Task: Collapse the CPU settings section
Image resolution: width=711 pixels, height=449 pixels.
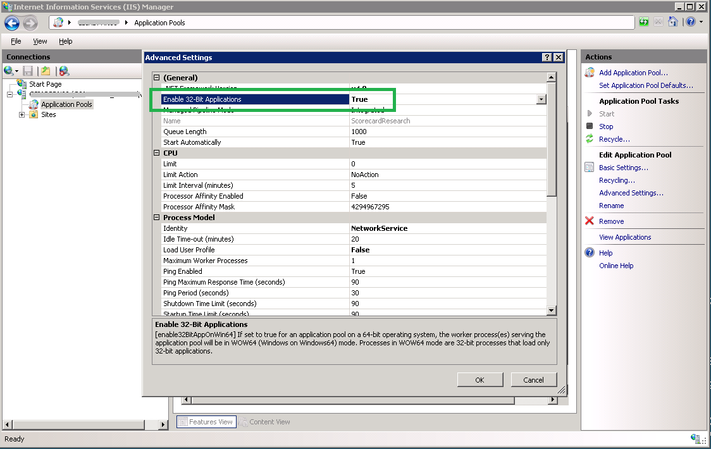Action: tap(156, 153)
